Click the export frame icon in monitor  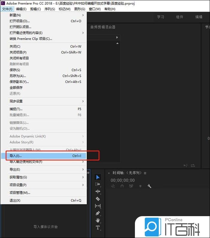tap(193, 165)
